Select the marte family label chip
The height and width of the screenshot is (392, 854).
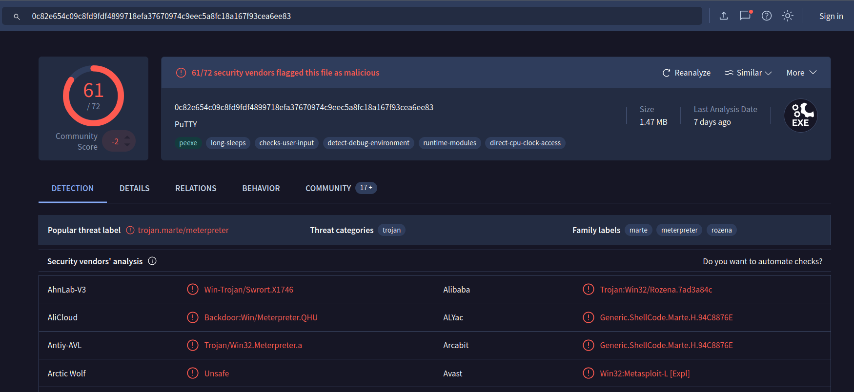[638, 230]
